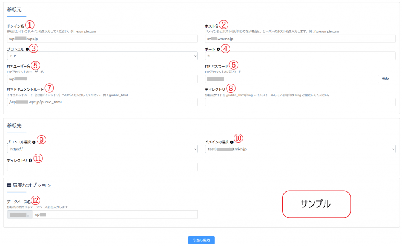The image size is (402, 246).
Task: Click info icon next to ドメインの選択
Action: click(x=232, y=142)
